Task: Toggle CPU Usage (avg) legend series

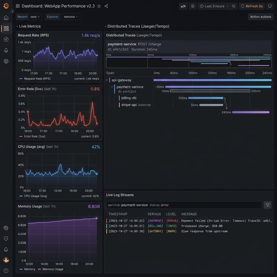Action: [x=33, y=196]
